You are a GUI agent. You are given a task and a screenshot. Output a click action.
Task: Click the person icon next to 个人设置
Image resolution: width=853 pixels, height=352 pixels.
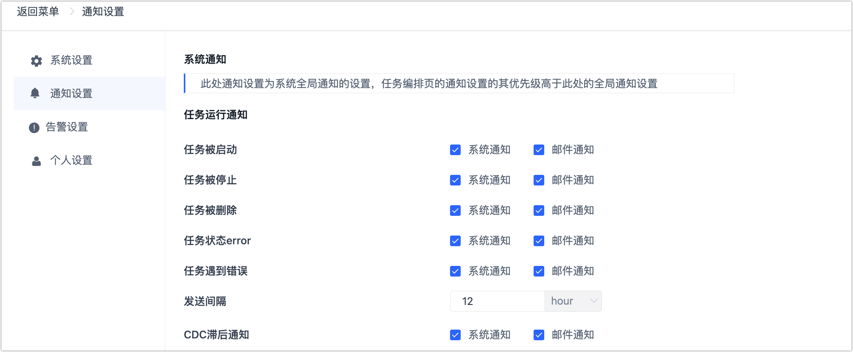click(x=36, y=160)
